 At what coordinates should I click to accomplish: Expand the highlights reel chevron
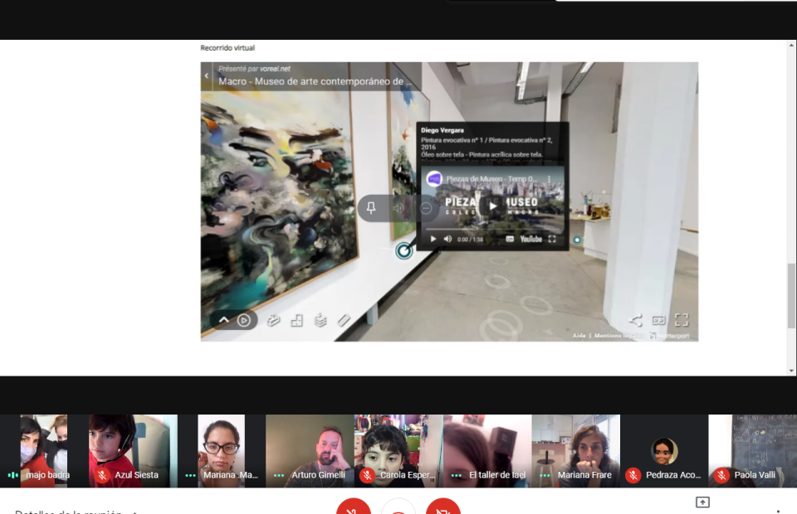(223, 320)
